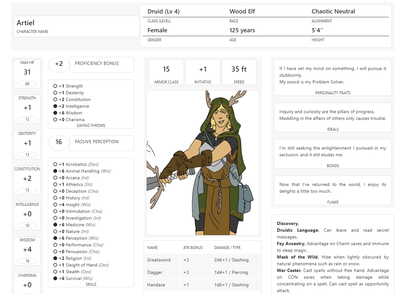
Task: Enable Acrobatics skill proficiency circle
Action: pyautogui.click(x=55, y=165)
